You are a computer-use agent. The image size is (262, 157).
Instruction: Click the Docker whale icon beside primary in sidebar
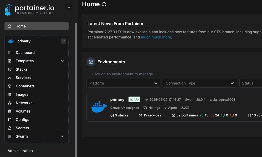[x=11, y=41]
